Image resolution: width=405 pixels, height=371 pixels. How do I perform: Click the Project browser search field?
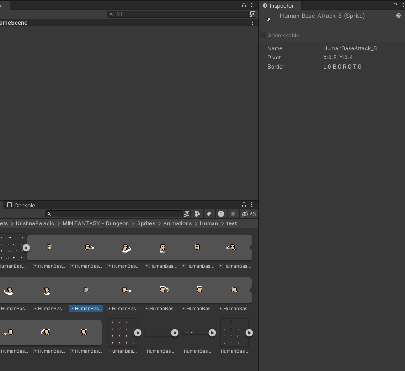(x=114, y=214)
